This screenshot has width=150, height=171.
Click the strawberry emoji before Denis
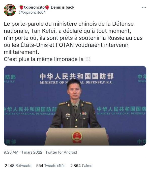(47, 7)
